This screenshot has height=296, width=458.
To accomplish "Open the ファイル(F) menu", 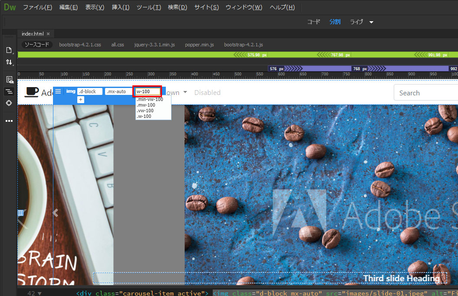I will (37, 7).
